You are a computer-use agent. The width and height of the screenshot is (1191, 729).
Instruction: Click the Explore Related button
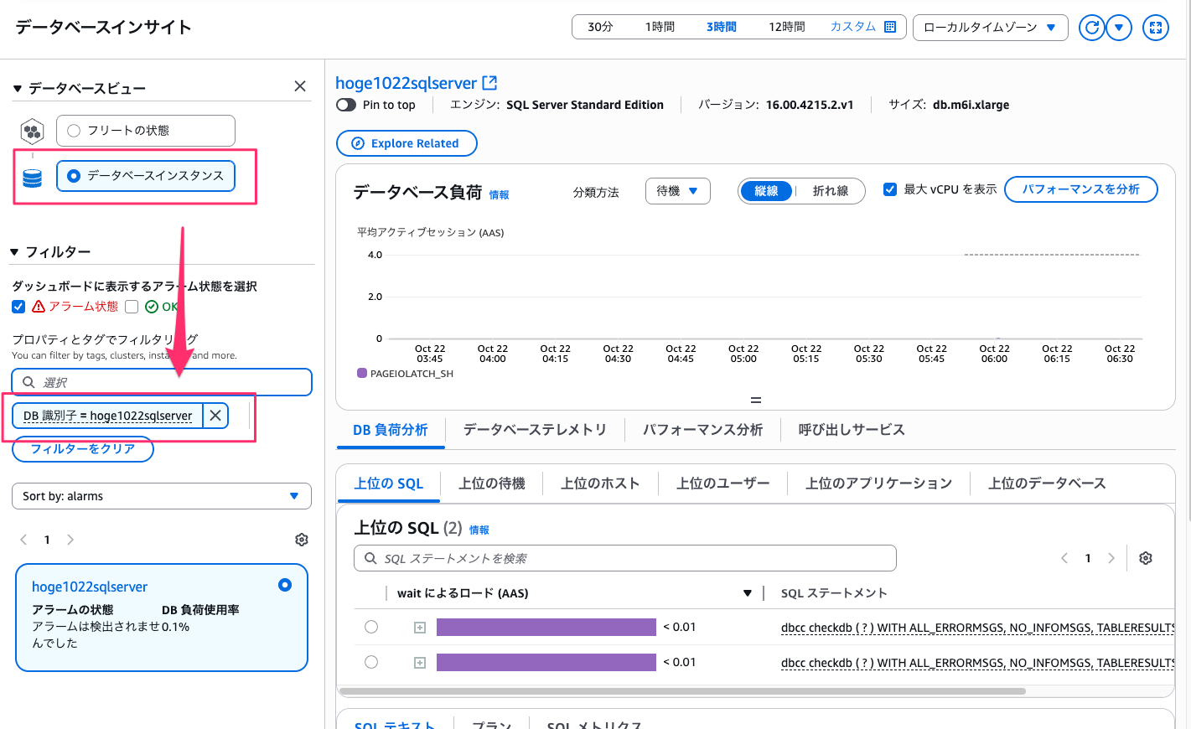[406, 143]
